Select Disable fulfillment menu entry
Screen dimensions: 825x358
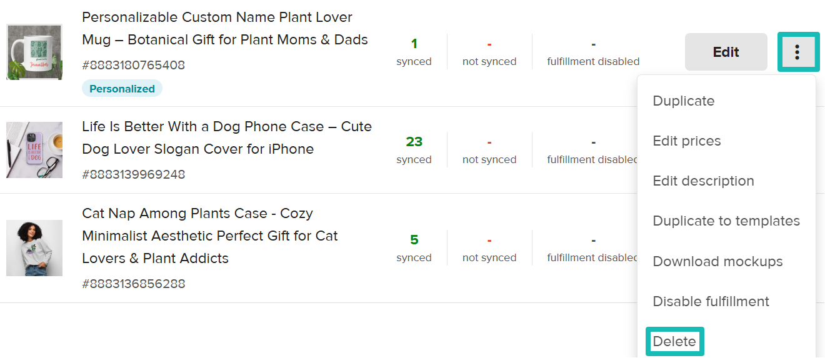point(711,302)
